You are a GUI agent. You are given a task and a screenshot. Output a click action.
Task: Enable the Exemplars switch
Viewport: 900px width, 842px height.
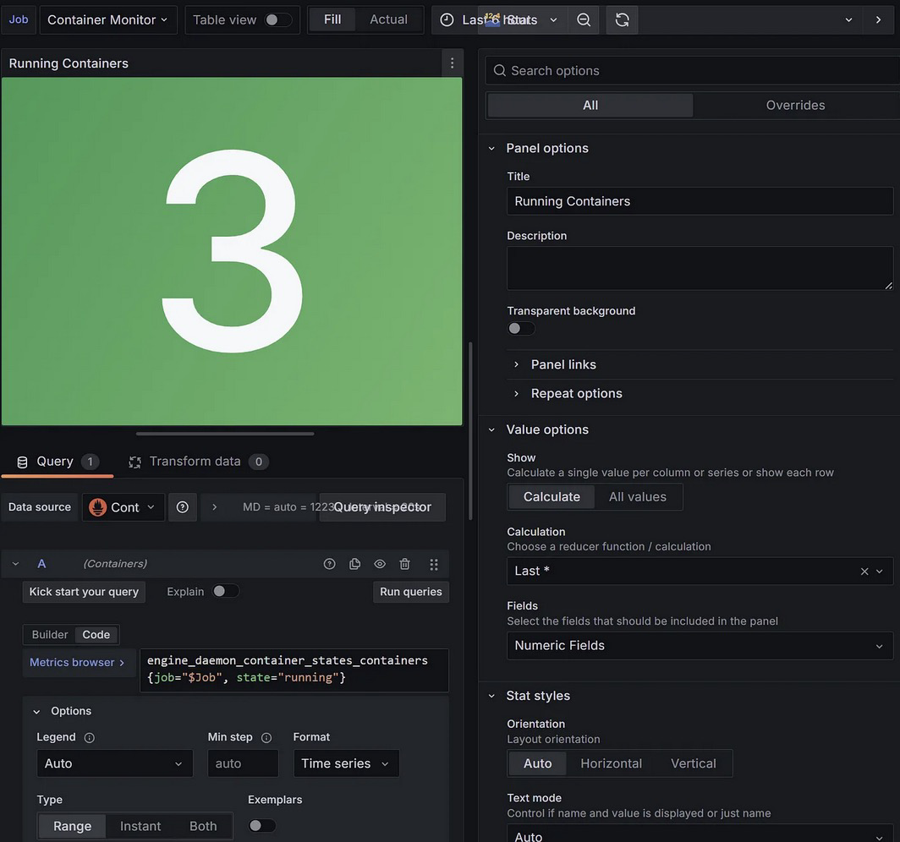(x=261, y=825)
